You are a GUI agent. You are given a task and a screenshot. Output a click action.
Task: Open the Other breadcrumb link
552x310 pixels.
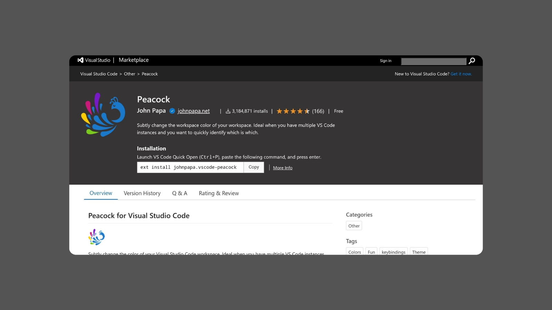click(x=130, y=74)
